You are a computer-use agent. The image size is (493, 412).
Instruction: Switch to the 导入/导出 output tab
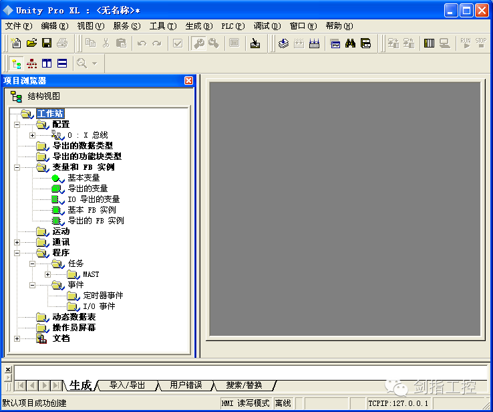(128, 385)
